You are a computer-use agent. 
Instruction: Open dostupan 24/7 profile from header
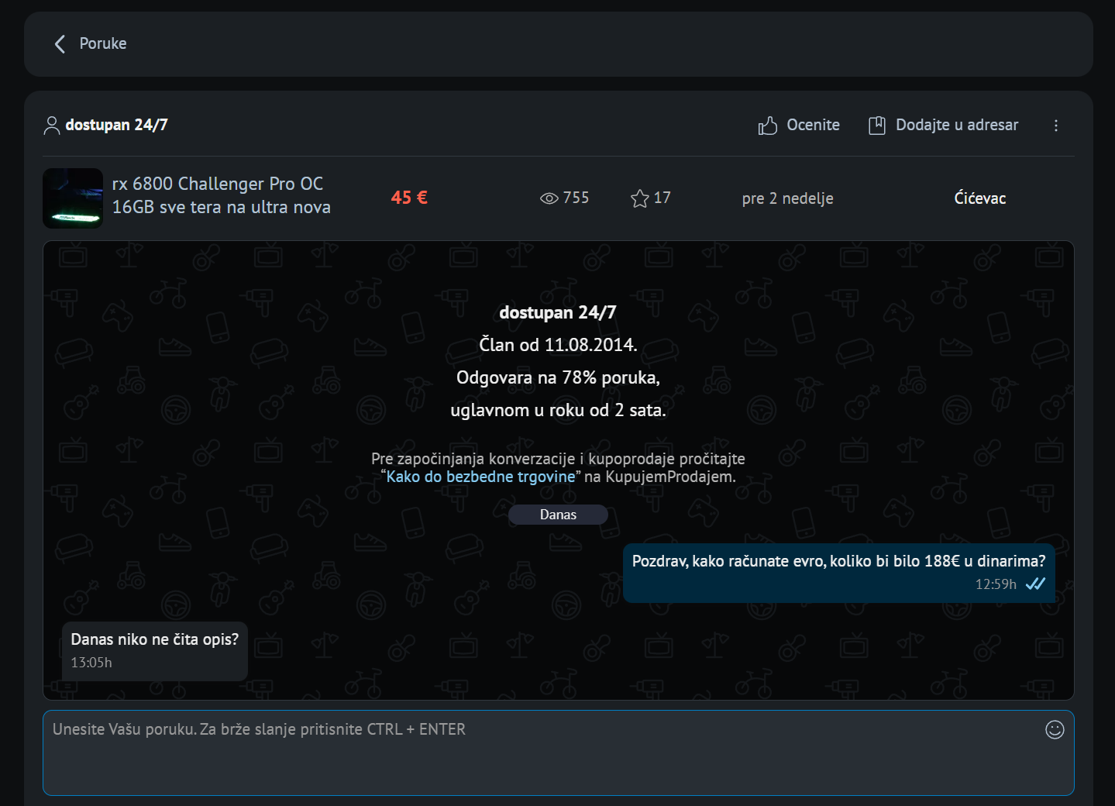click(x=116, y=125)
